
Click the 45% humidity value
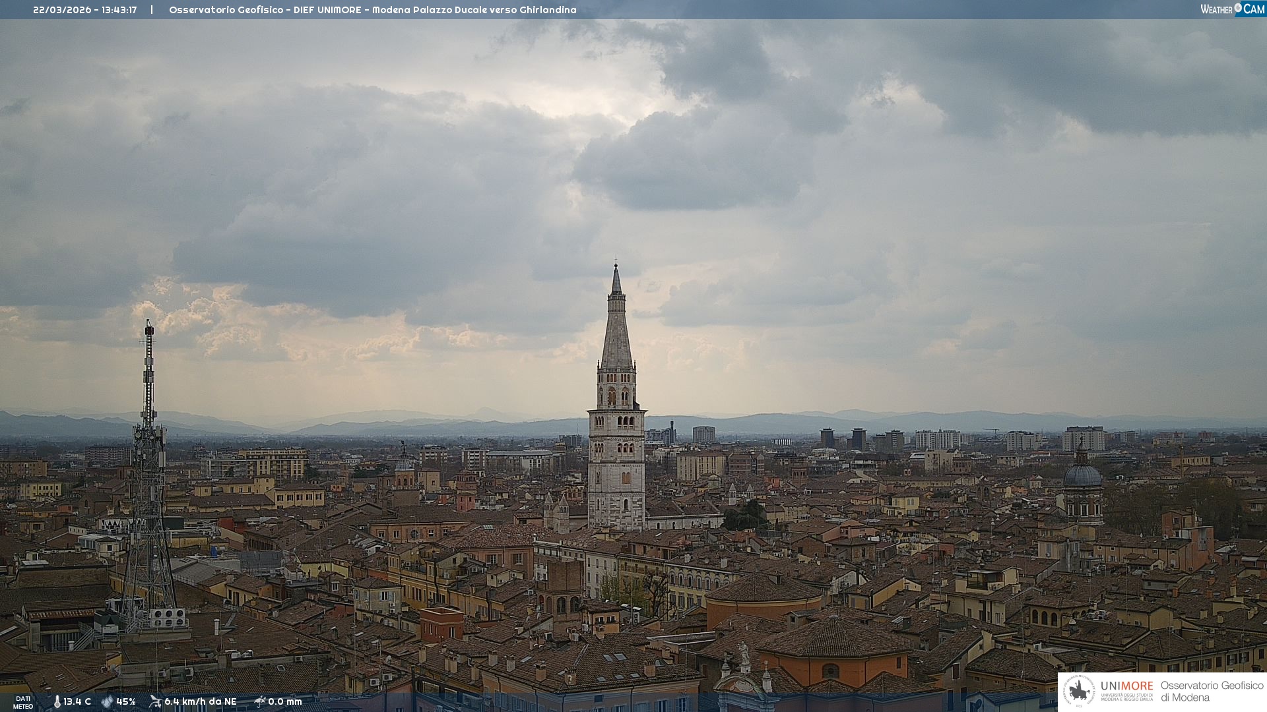click(x=126, y=701)
